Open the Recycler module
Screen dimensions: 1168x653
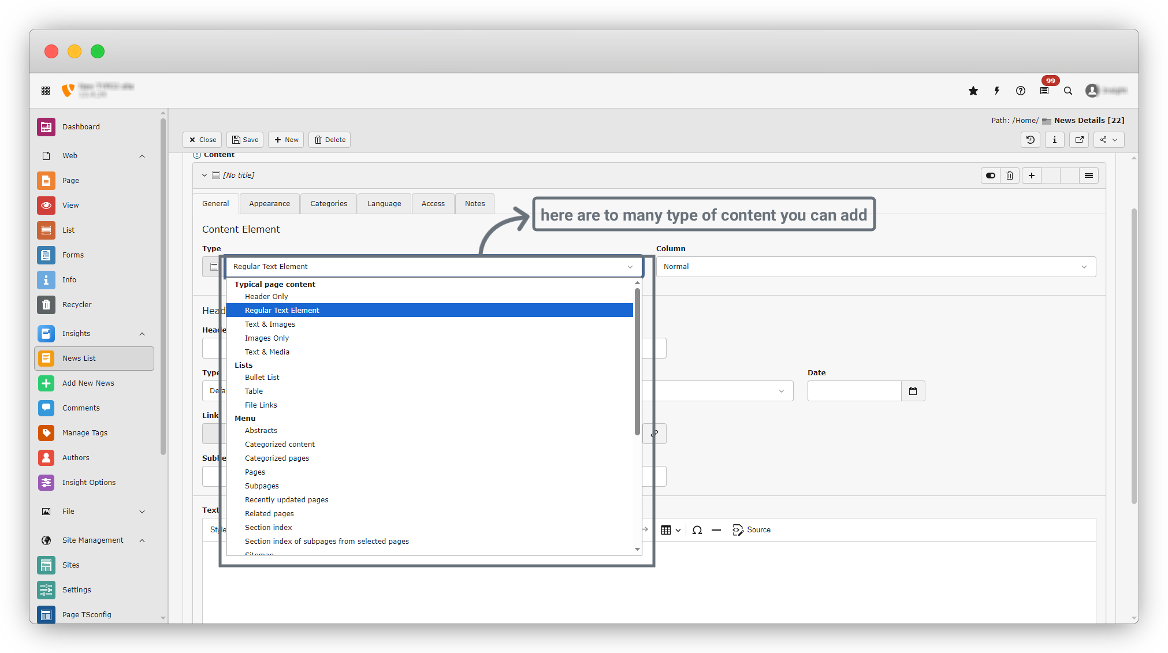[77, 304]
